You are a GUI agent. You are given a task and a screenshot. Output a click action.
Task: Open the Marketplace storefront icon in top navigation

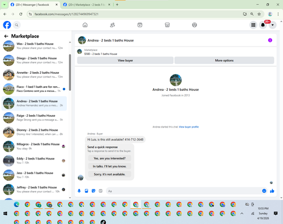167,25
